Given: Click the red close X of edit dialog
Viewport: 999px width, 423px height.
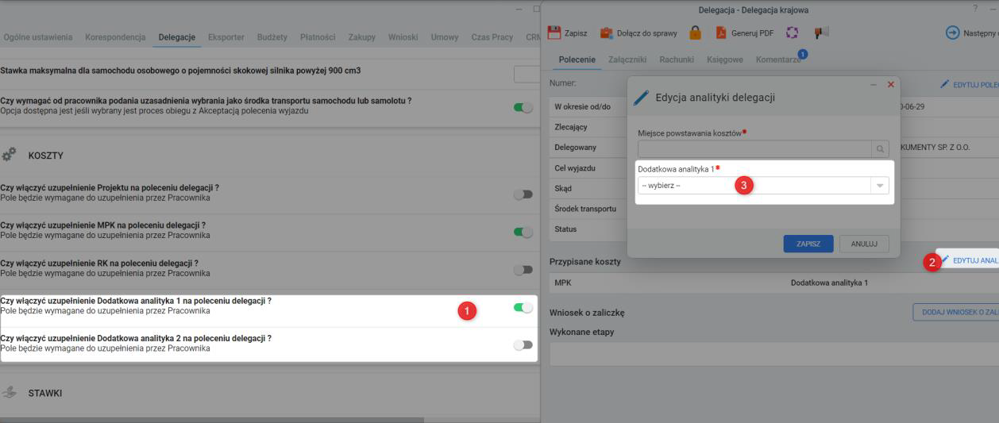Looking at the screenshot, I should click(890, 84).
